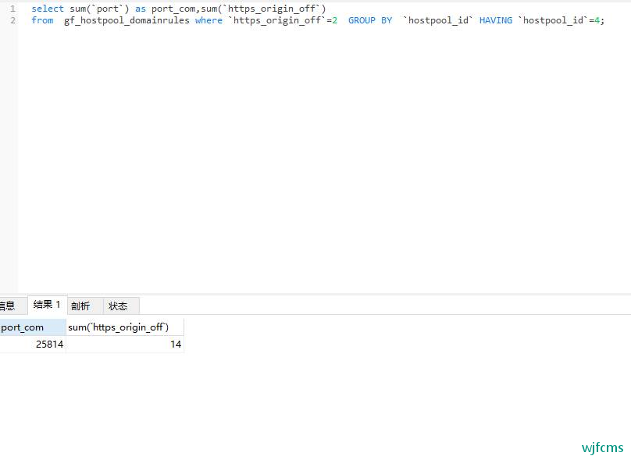Open the 状态 tab

click(x=122, y=306)
